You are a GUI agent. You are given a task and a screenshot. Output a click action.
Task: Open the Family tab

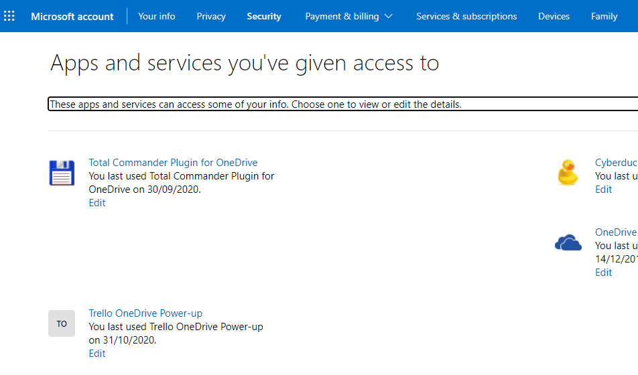pyautogui.click(x=604, y=16)
